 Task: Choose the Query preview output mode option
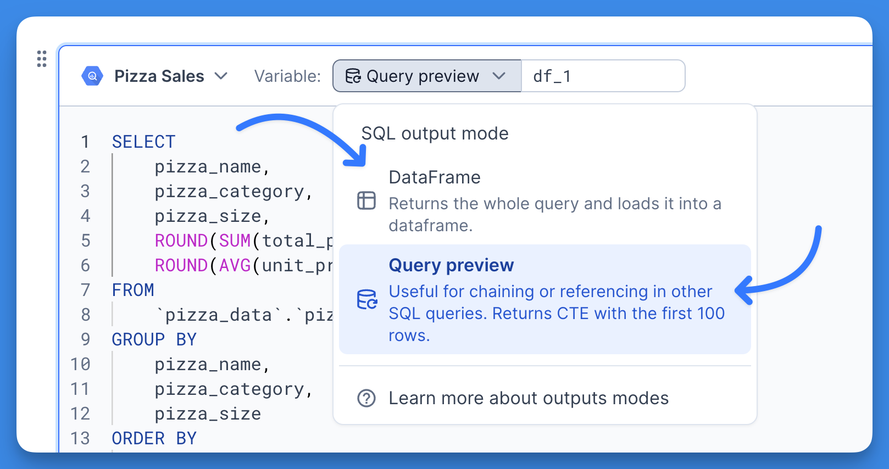click(545, 299)
